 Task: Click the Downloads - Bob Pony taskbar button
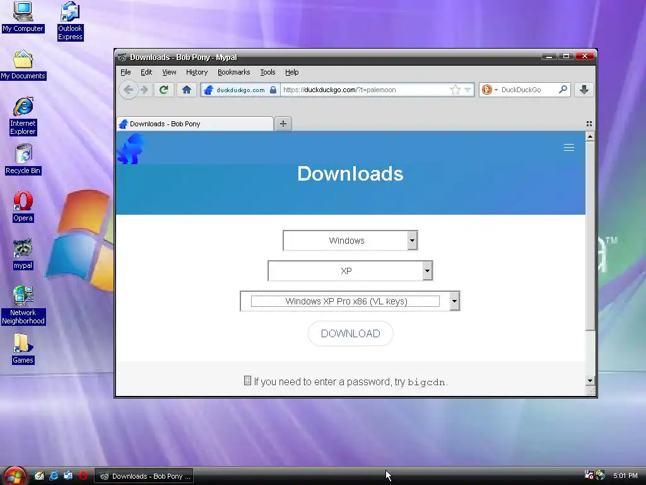(x=144, y=476)
